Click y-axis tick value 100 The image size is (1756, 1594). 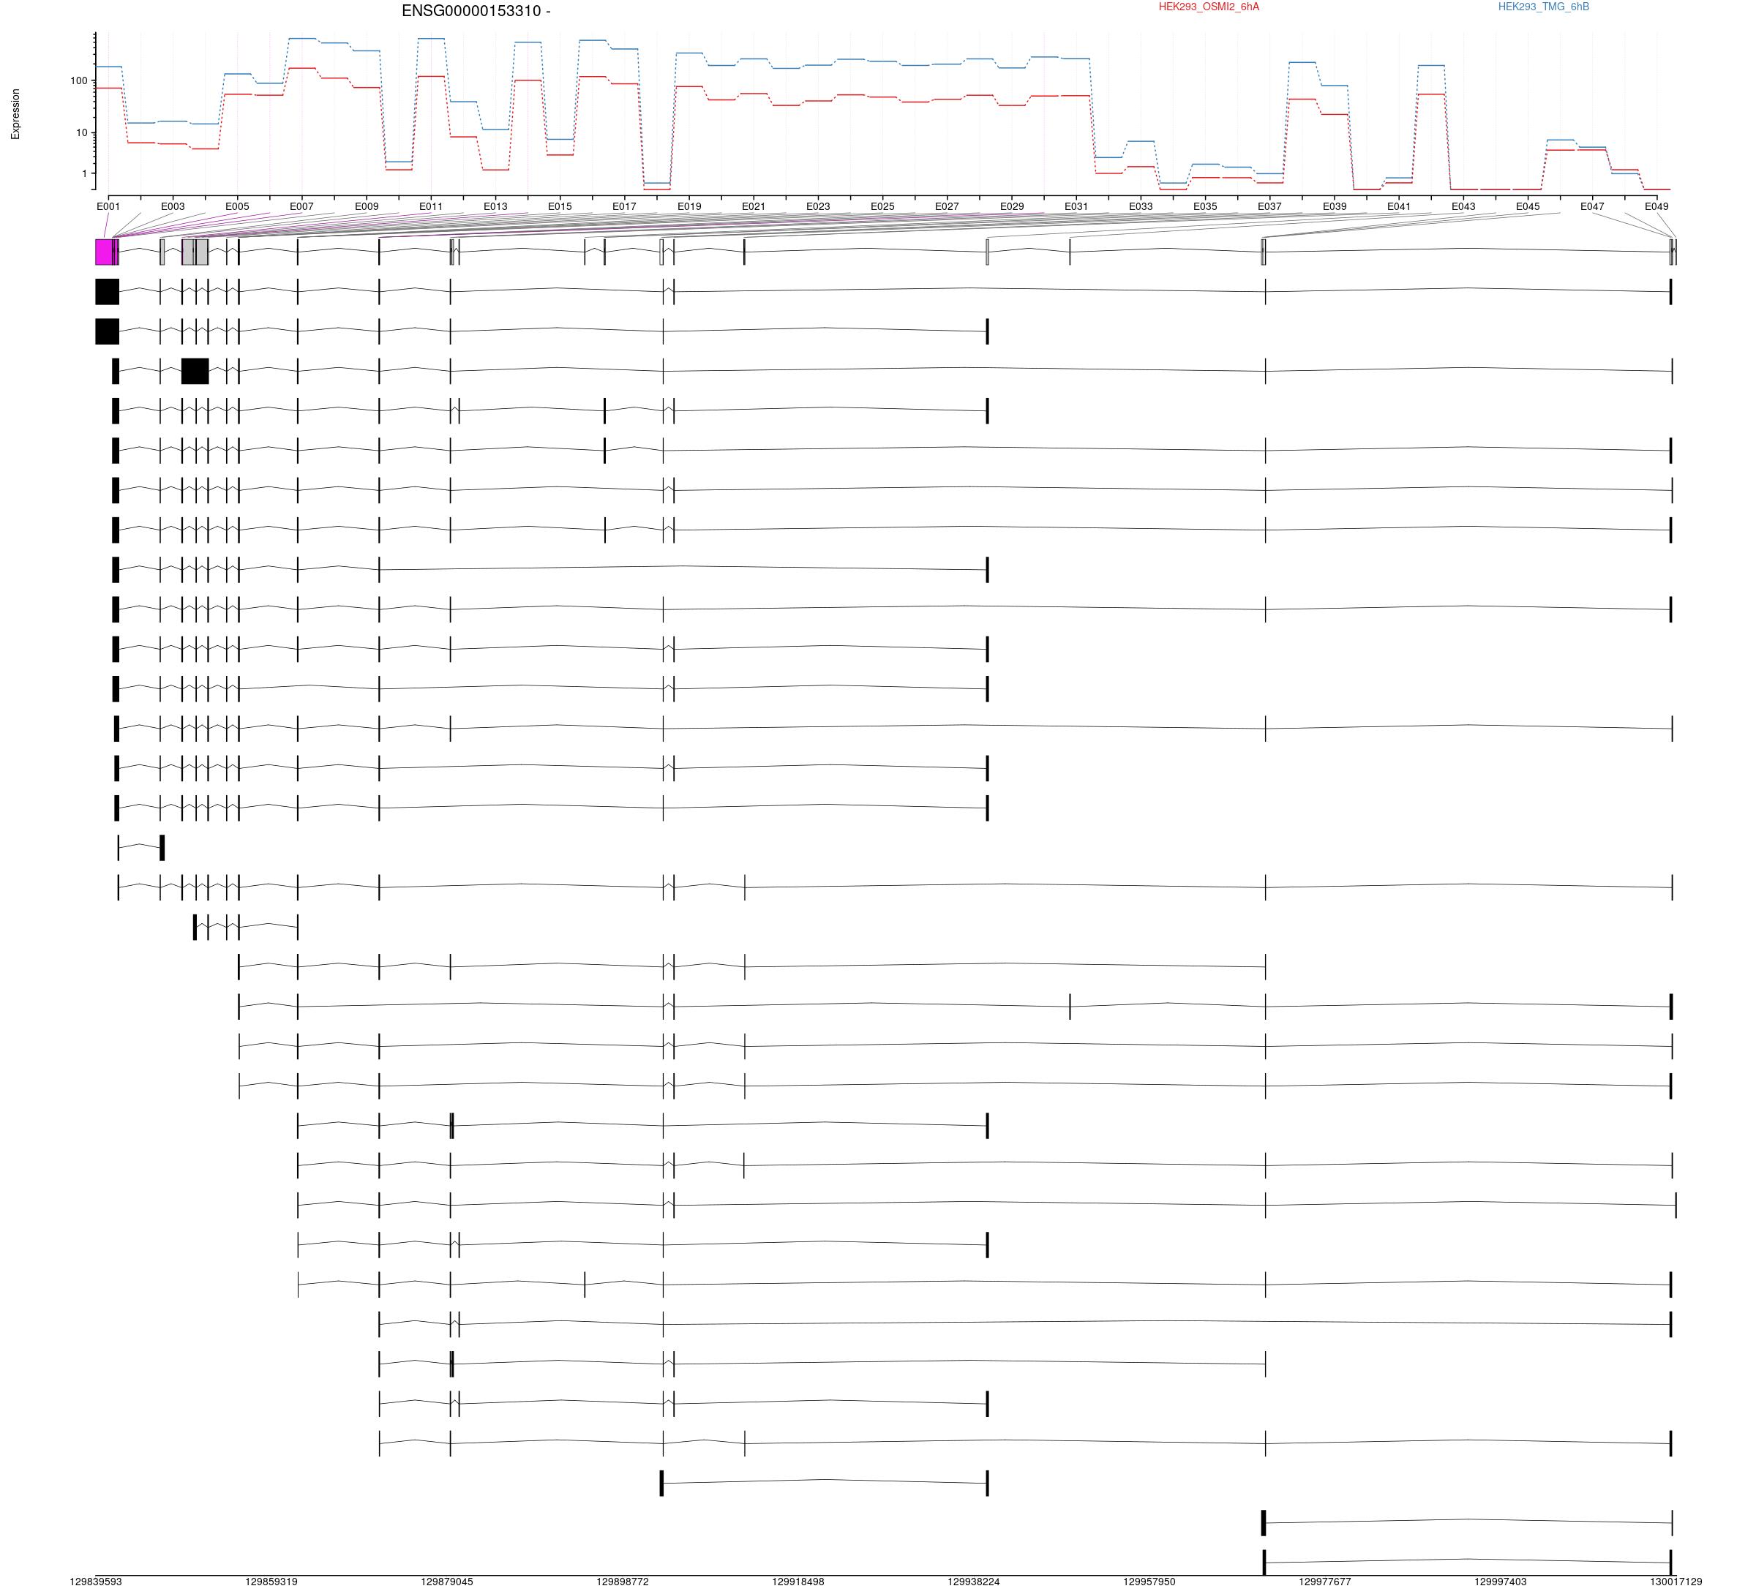[79, 81]
